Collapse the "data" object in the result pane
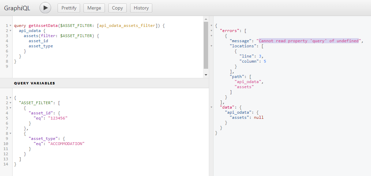Viewport: 371px width, 176px height. tap(212, 107)
